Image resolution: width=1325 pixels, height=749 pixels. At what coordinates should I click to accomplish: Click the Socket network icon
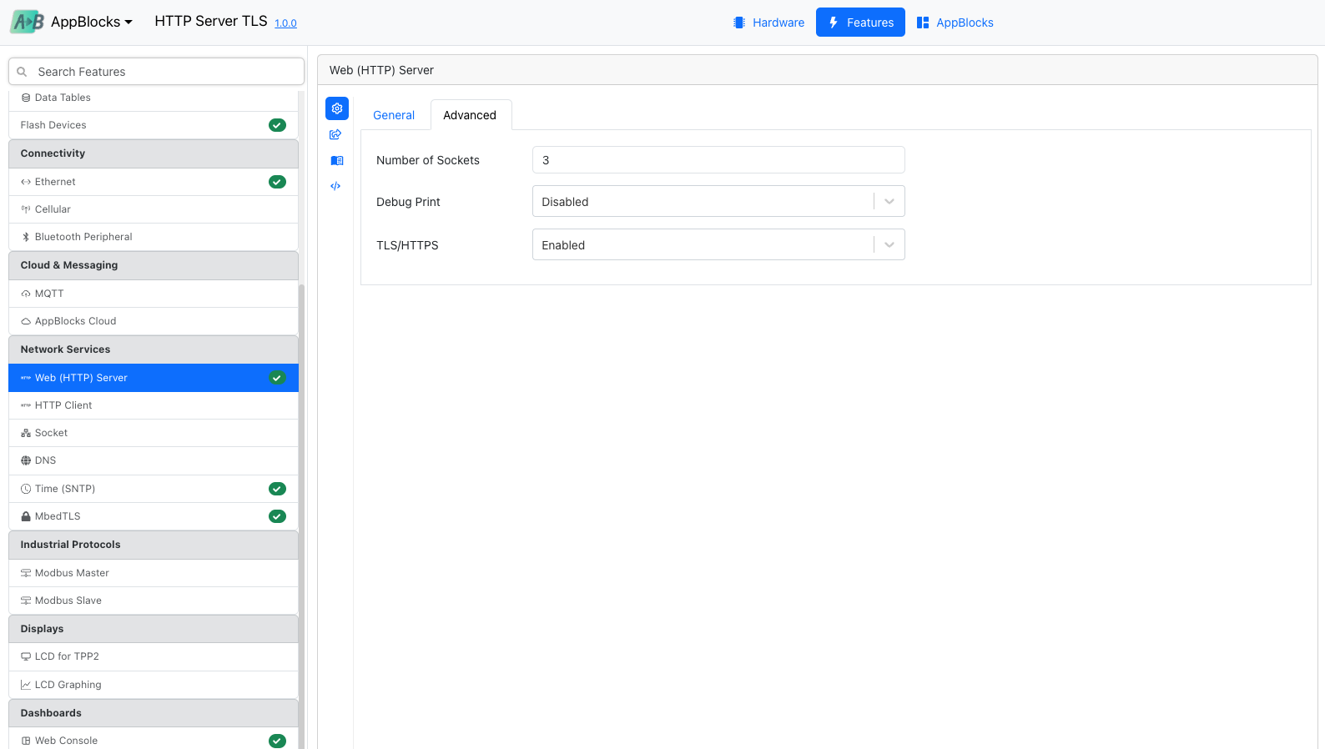point(26,433)
